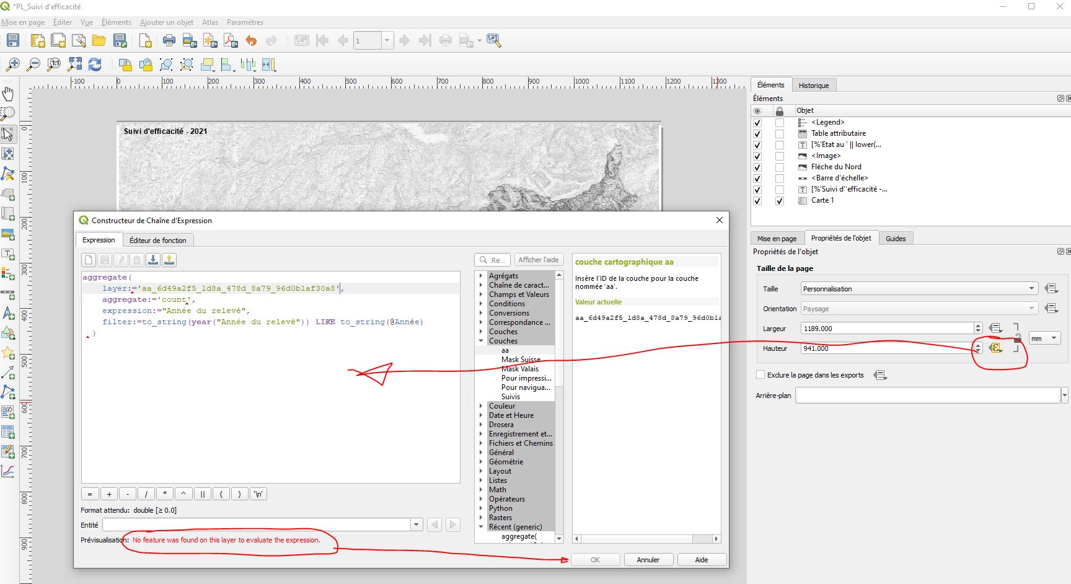Screen dimensions: 1071x584
Task: Click the Duplicate layout icon
Action: click(58, 41)
